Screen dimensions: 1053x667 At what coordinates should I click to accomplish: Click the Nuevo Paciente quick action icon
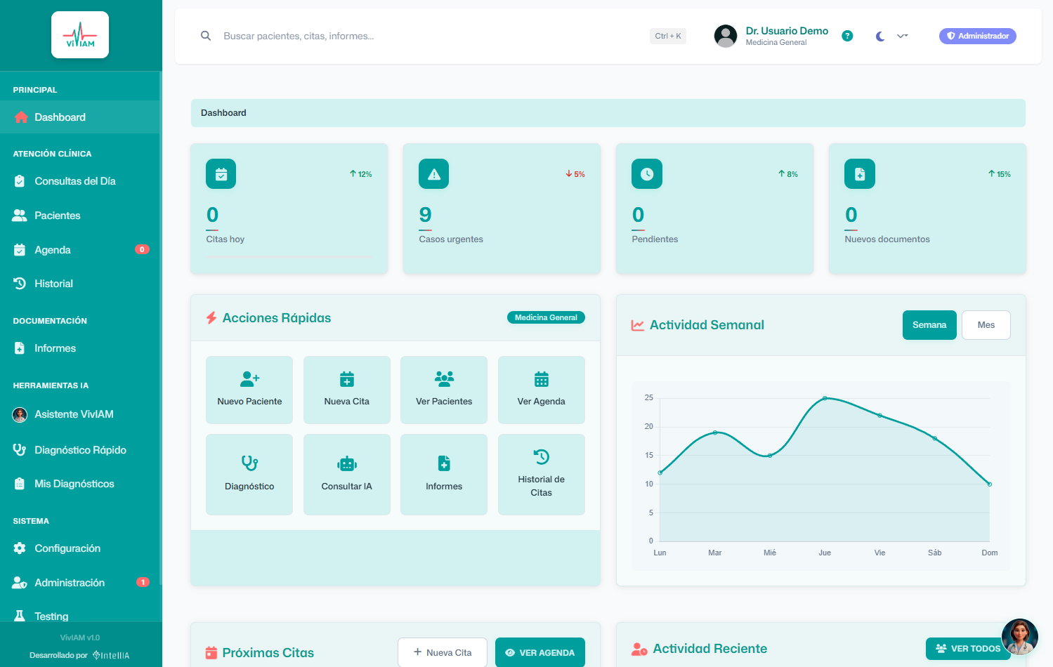tap(249, 379)
